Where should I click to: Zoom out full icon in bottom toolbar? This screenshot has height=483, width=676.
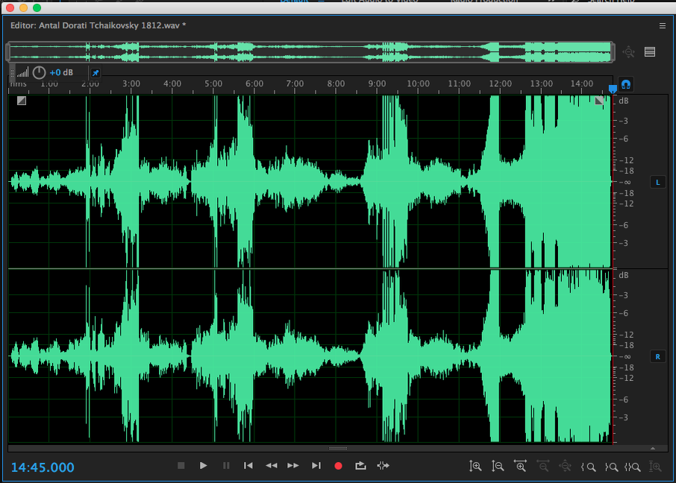(x=566, y=466)
